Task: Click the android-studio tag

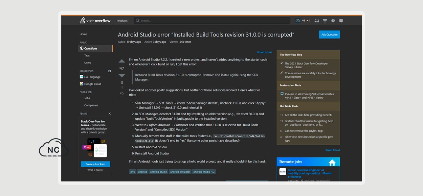Action: click(x=159, y=172)
